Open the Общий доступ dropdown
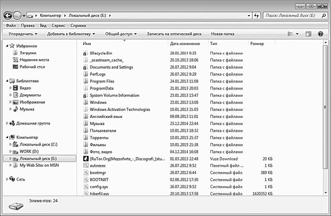This screenshot has width=331, height=216. pos(121,34)
